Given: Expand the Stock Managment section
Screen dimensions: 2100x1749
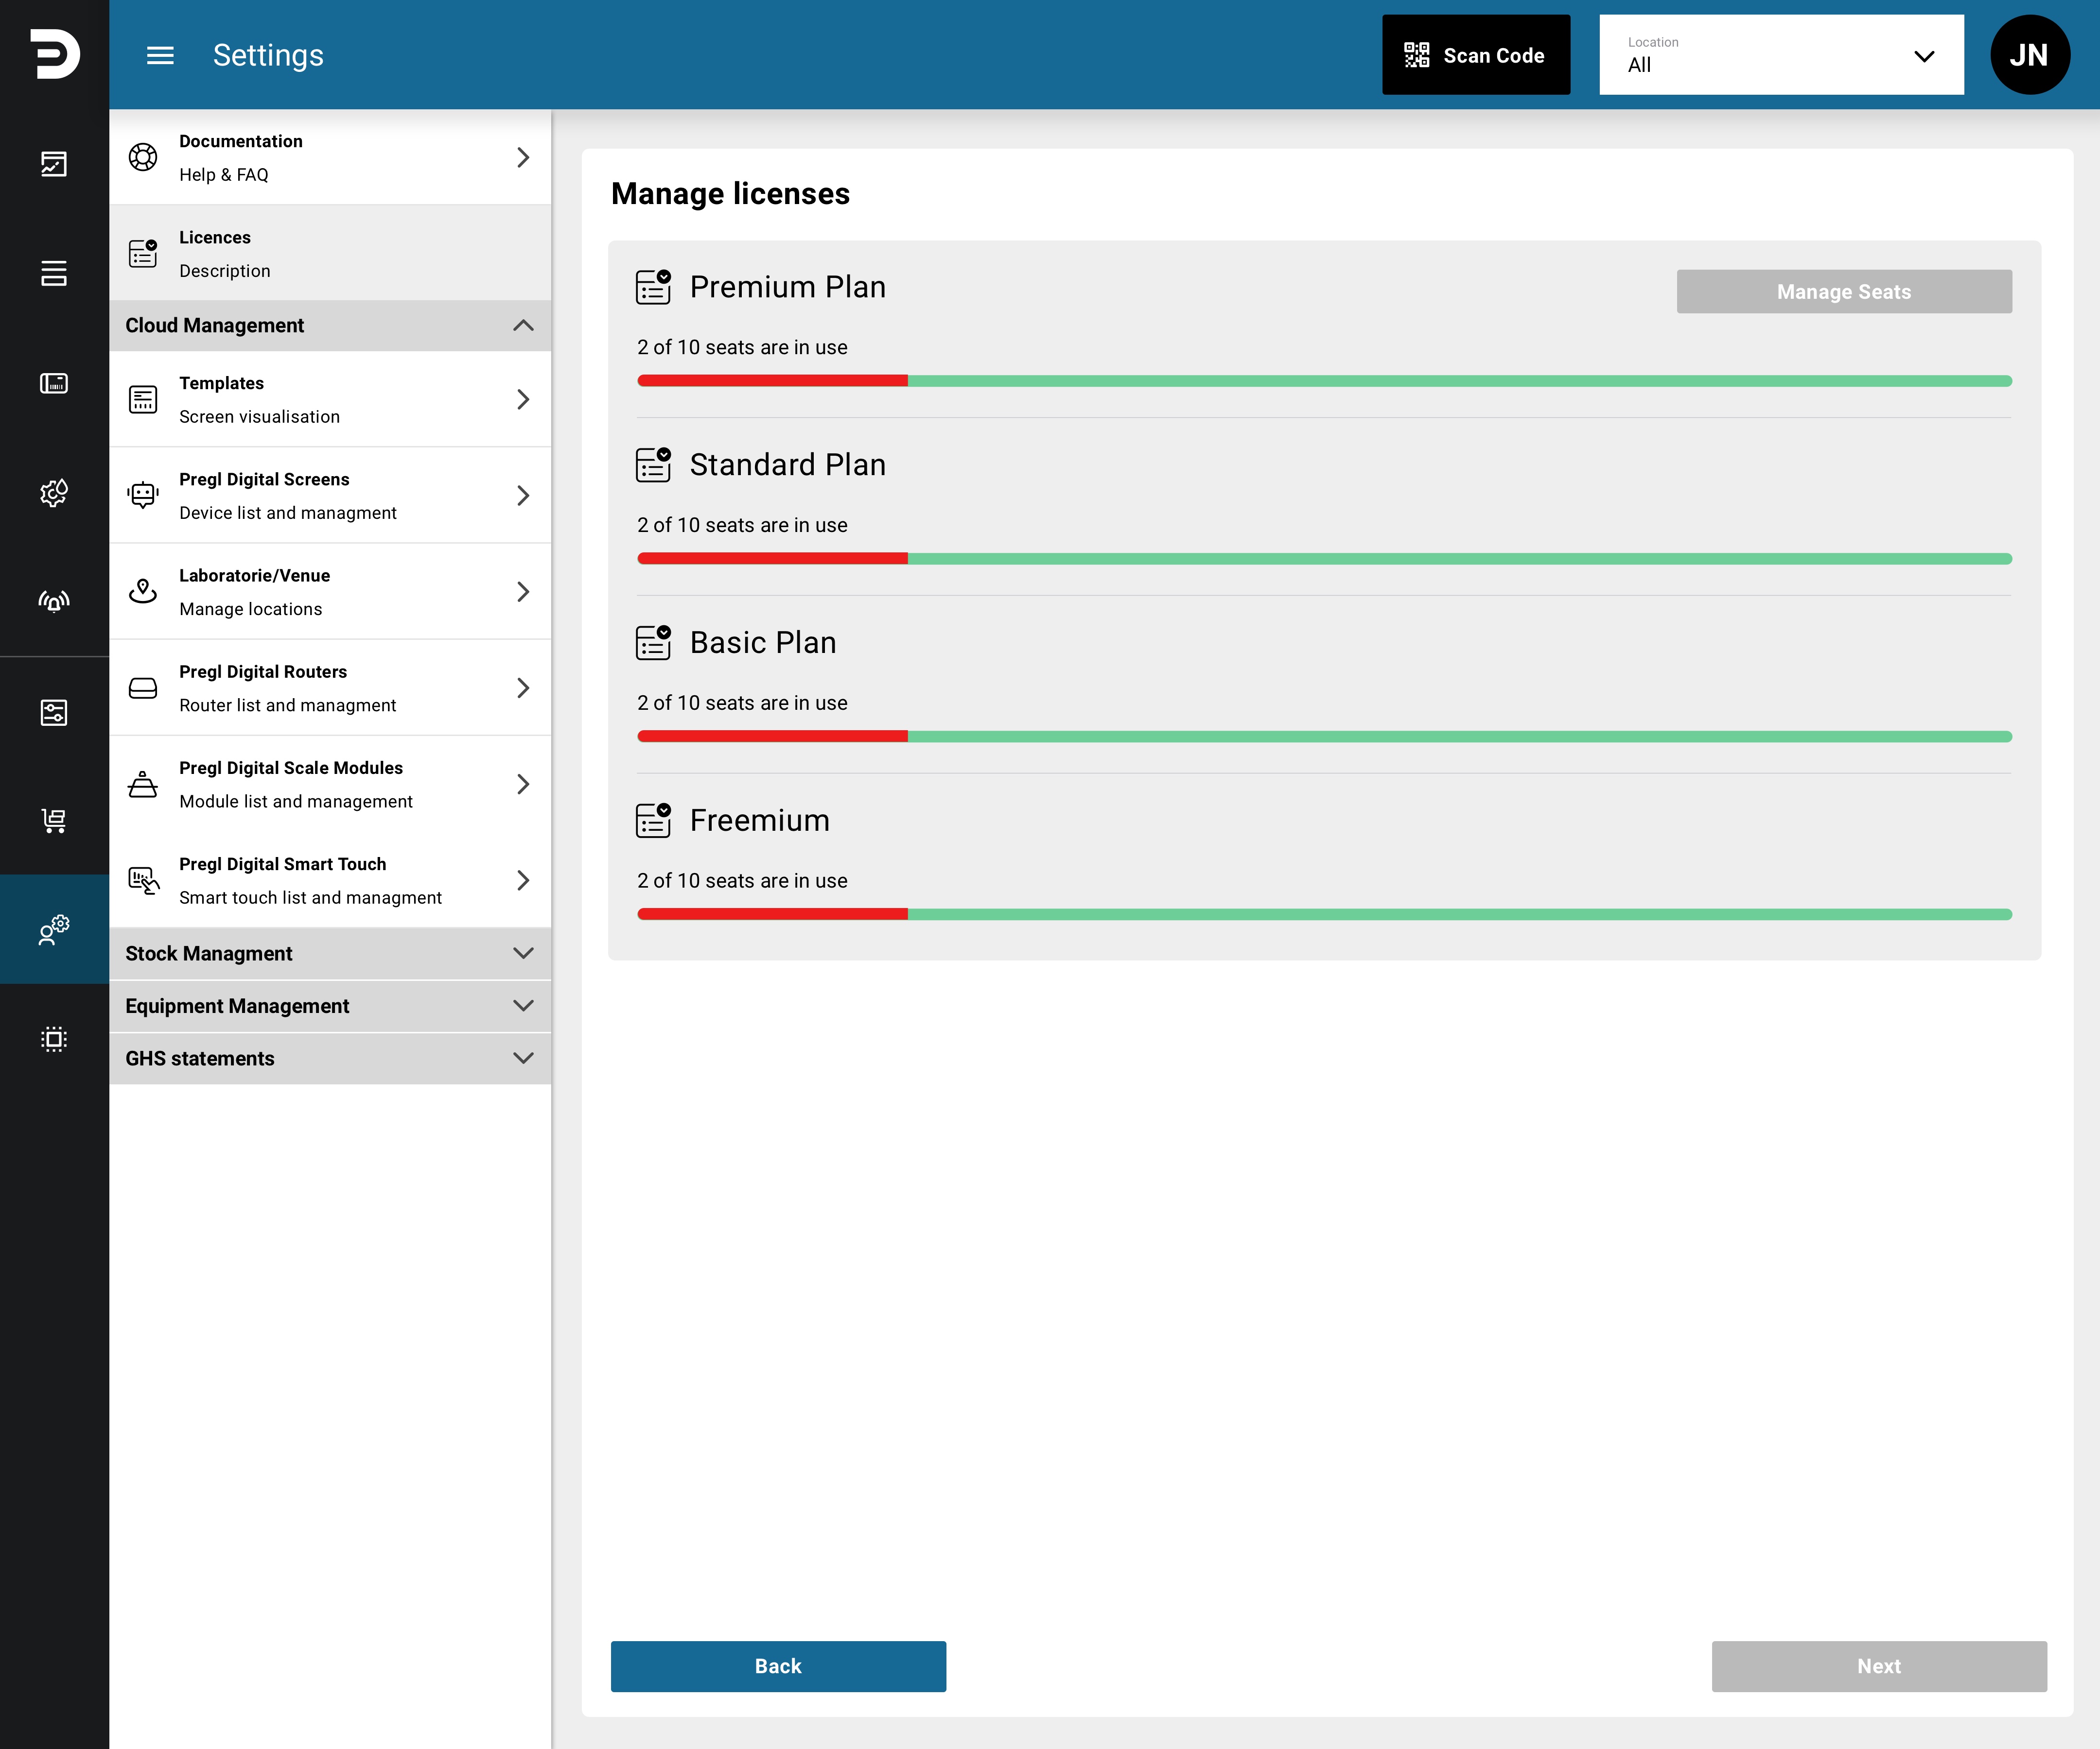Looking at the screenshot, I should 330,954.
